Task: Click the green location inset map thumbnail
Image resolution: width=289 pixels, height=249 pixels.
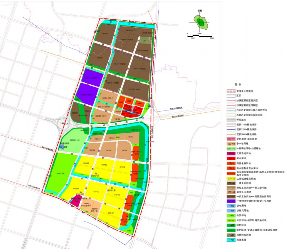Action: (x=200, y=23)
